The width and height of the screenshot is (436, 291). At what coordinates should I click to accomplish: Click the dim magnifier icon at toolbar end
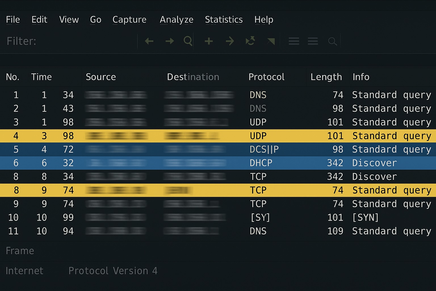[332, 41]
